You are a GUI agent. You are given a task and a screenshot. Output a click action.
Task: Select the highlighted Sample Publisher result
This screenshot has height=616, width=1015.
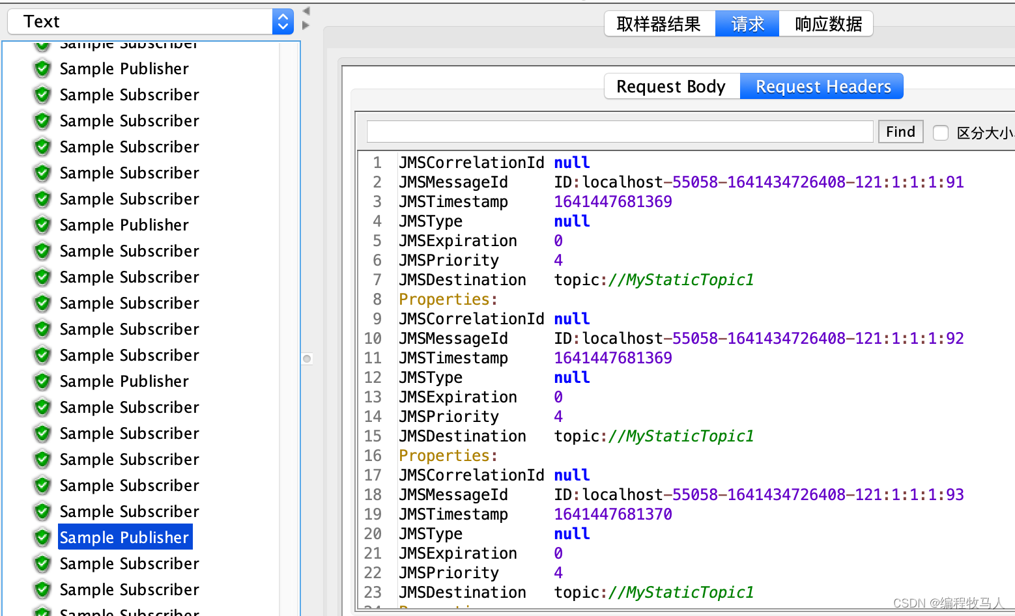point(124,537)
